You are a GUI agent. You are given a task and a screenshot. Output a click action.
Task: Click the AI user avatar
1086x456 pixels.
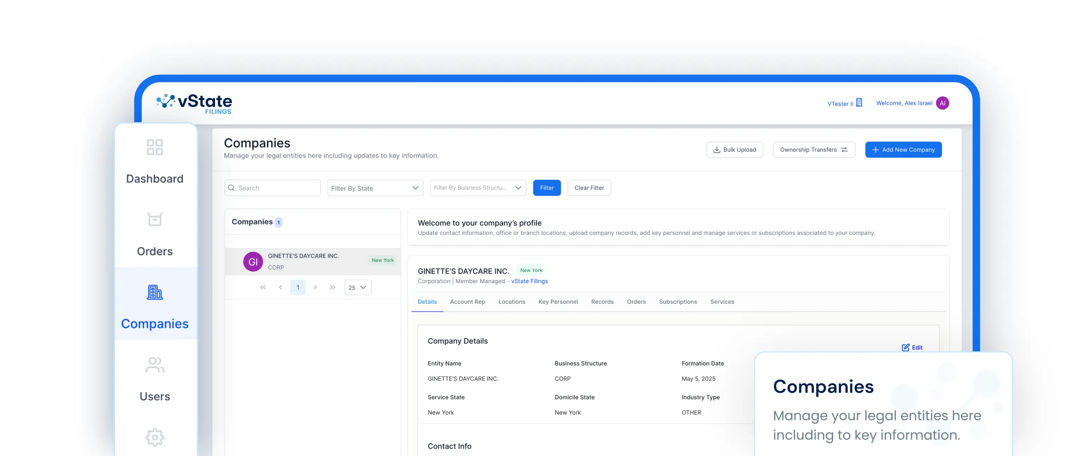click(x=942, y=103)
